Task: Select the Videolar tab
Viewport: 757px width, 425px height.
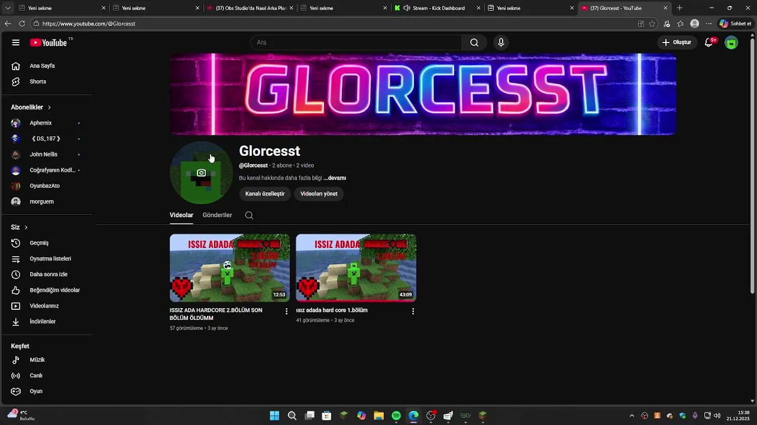Action: click(x=182, y=215)
